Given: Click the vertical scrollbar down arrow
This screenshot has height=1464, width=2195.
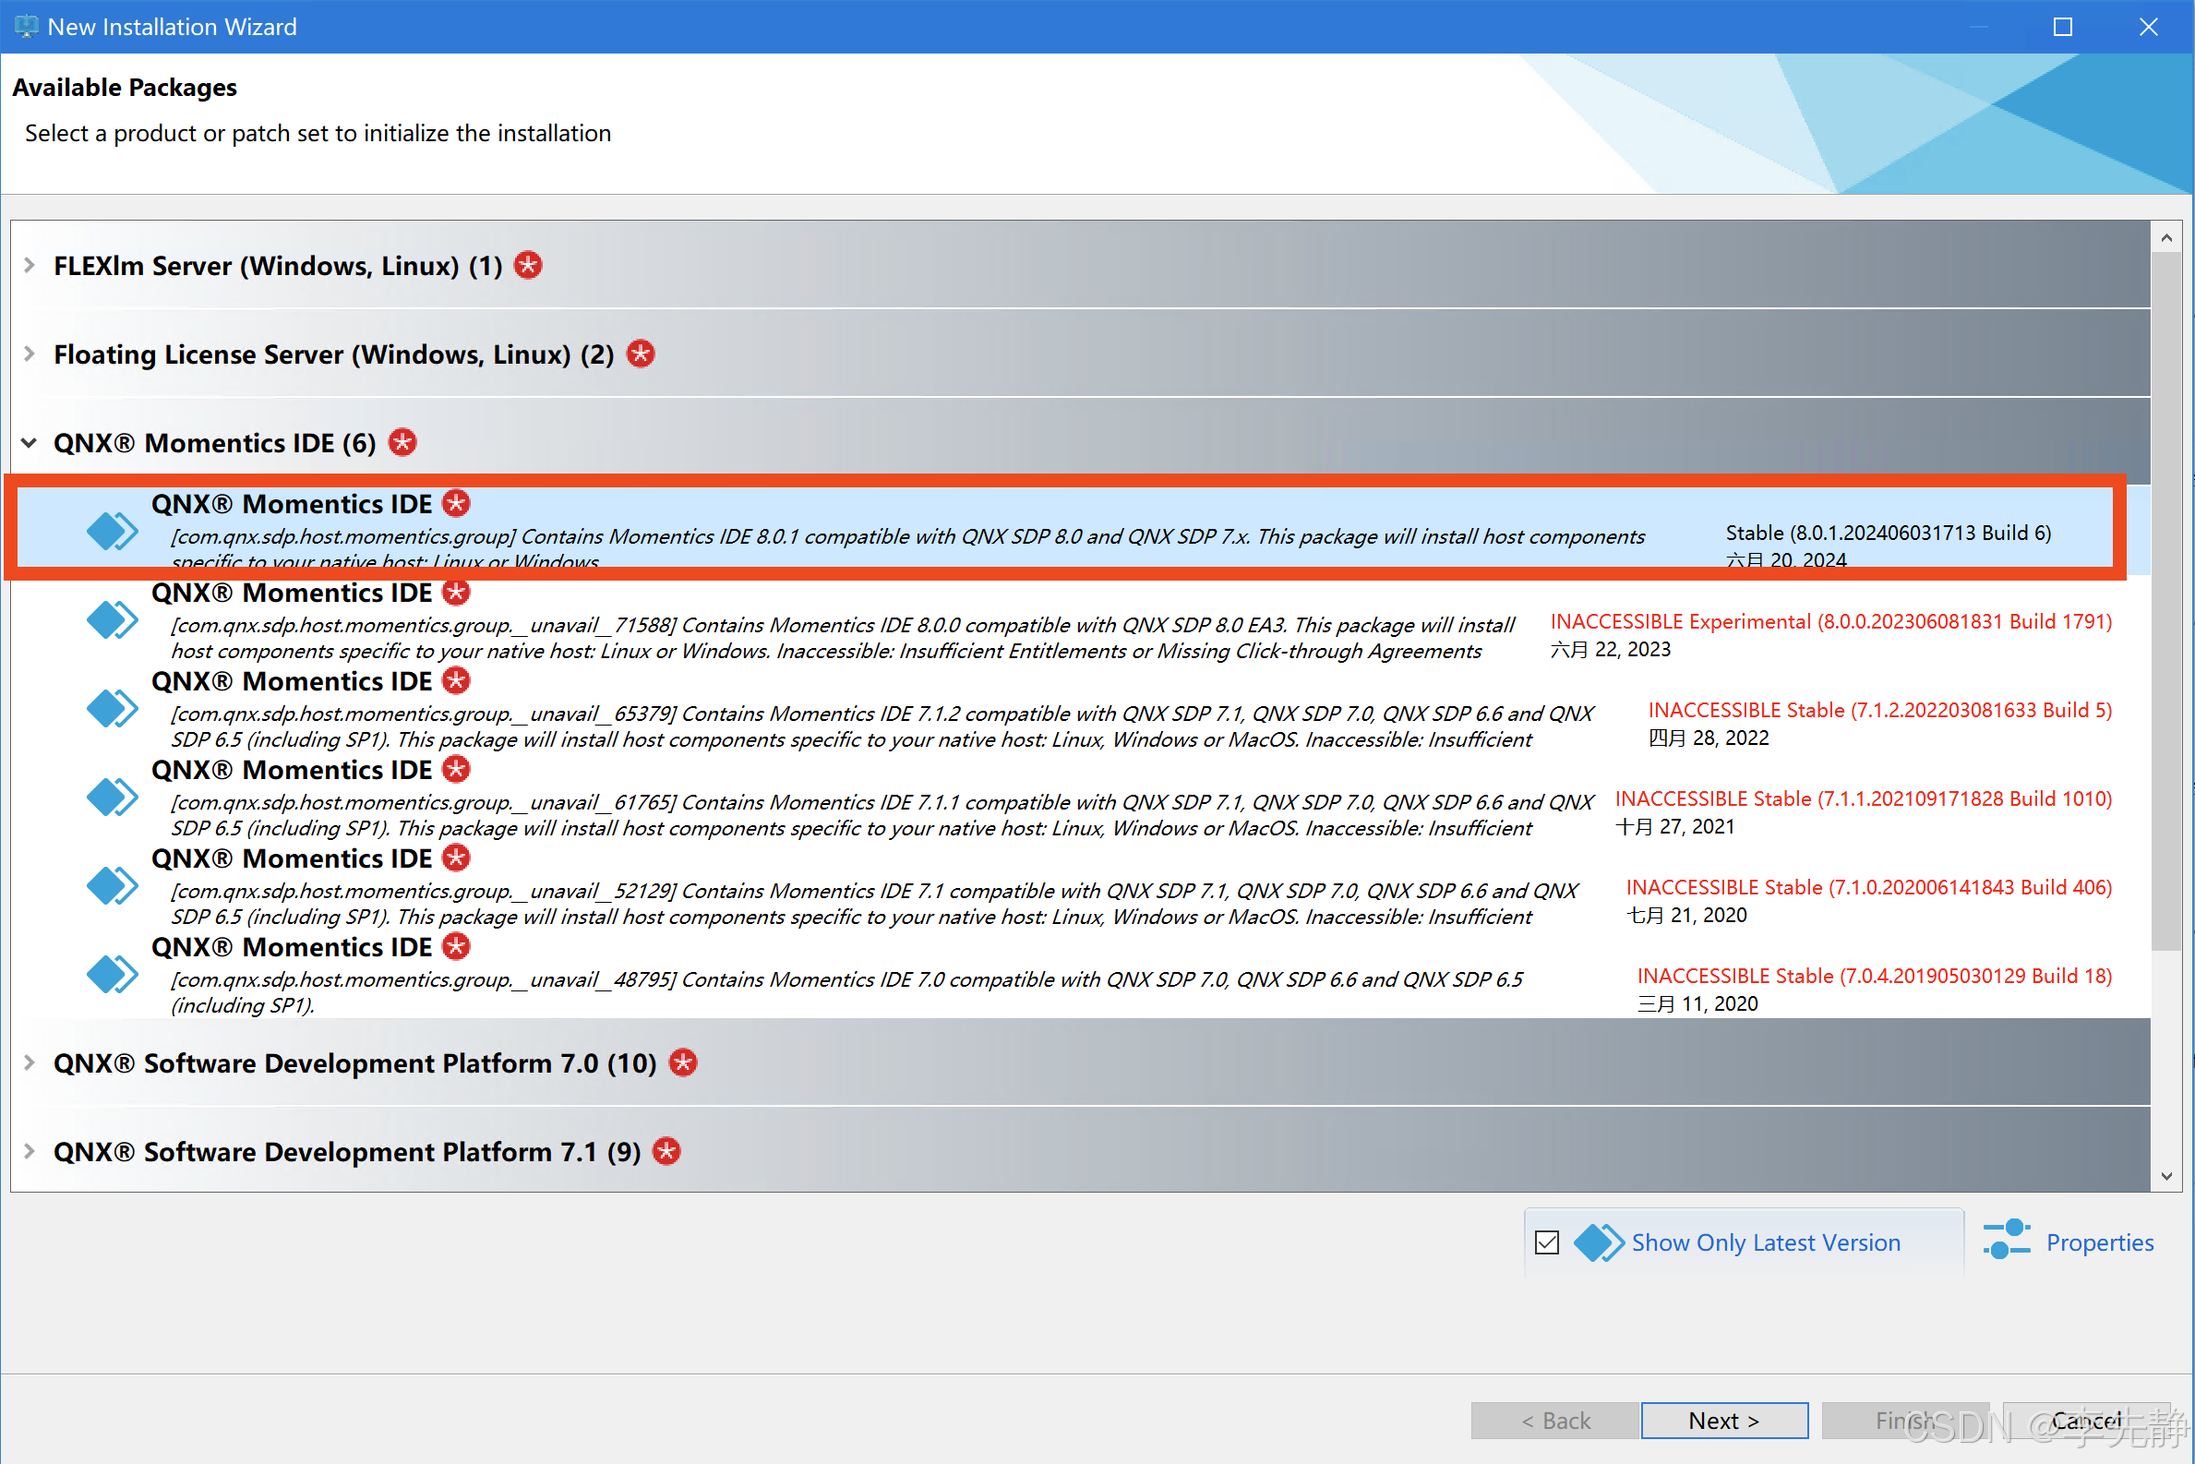Looking at the screenshot, I should pos(2166,1176).
